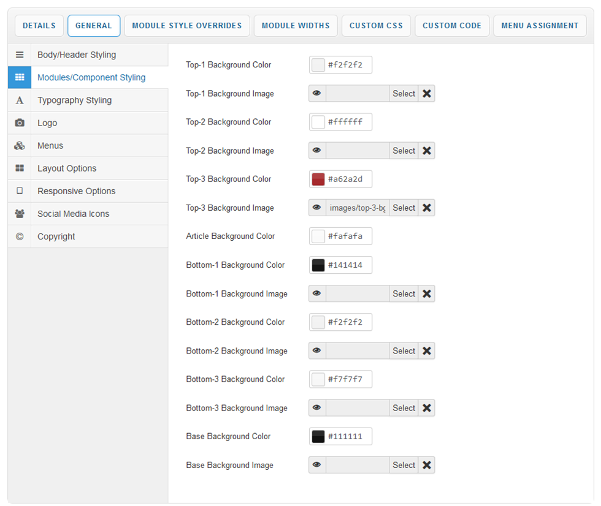
Task: Open the Custom CSS tab
Action: tap(376, 26)
